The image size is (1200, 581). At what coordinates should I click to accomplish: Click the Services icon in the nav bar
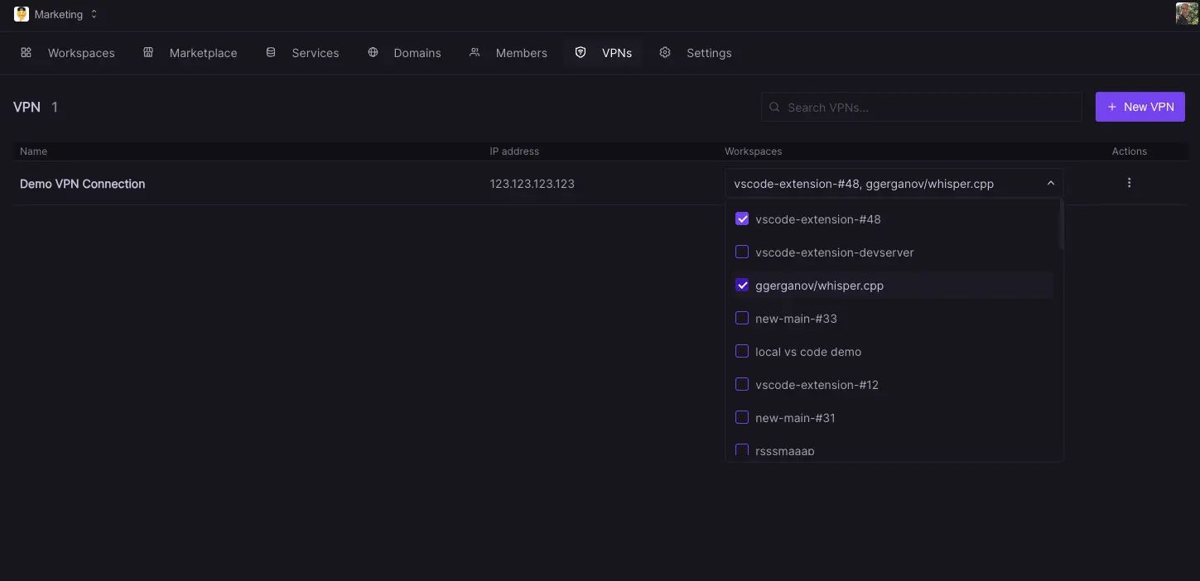[271, 52]
